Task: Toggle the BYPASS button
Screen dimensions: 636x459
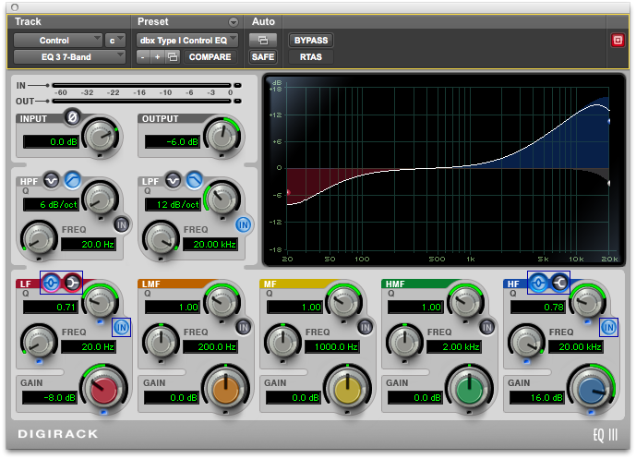Action: pos(311,41)
